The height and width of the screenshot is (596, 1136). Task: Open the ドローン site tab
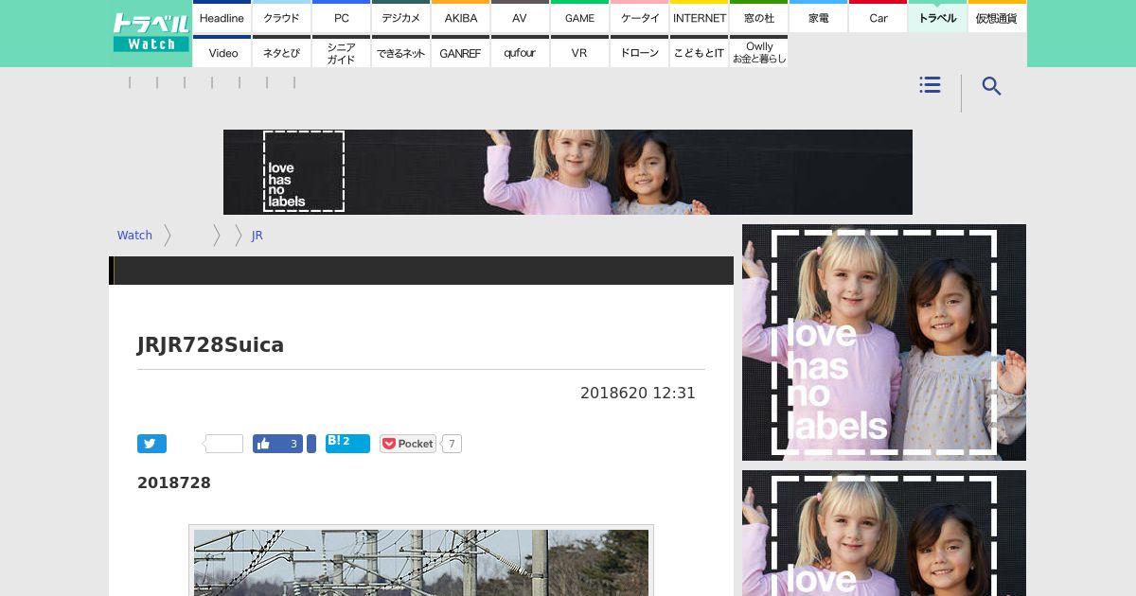[x=639, y=52]
